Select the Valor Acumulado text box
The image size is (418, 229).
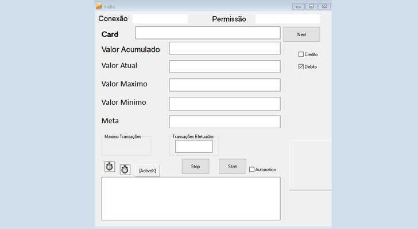225,48
